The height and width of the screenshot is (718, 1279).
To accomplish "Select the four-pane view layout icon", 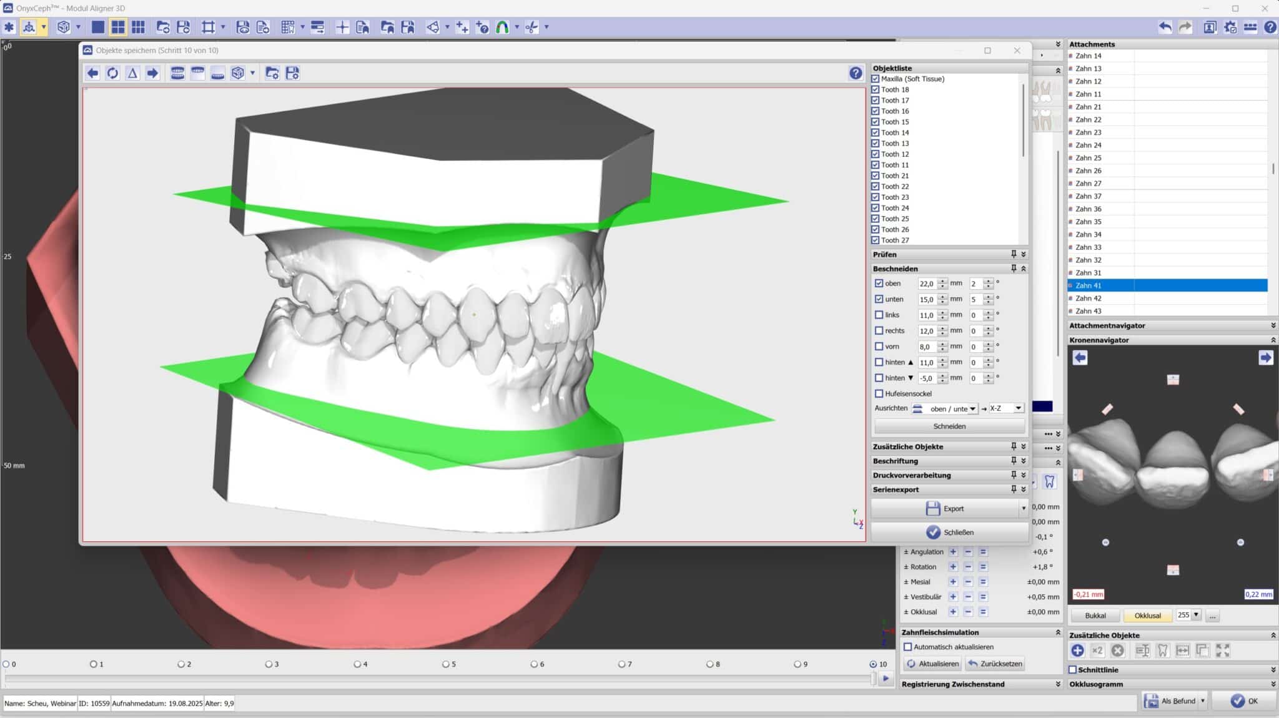I will point(118,27).
